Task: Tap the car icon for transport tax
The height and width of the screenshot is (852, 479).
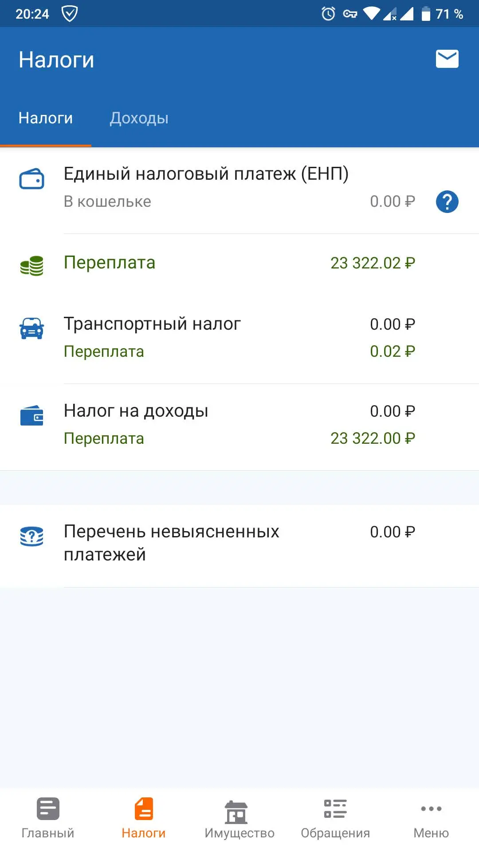Action: [x=31, y=329]
